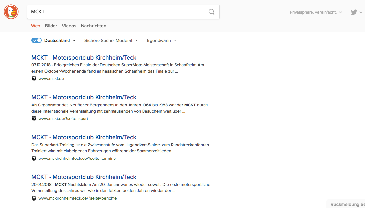Click snippet text '20.01.2018 - MCKT Nachtslalom'

tap(121, 187)
